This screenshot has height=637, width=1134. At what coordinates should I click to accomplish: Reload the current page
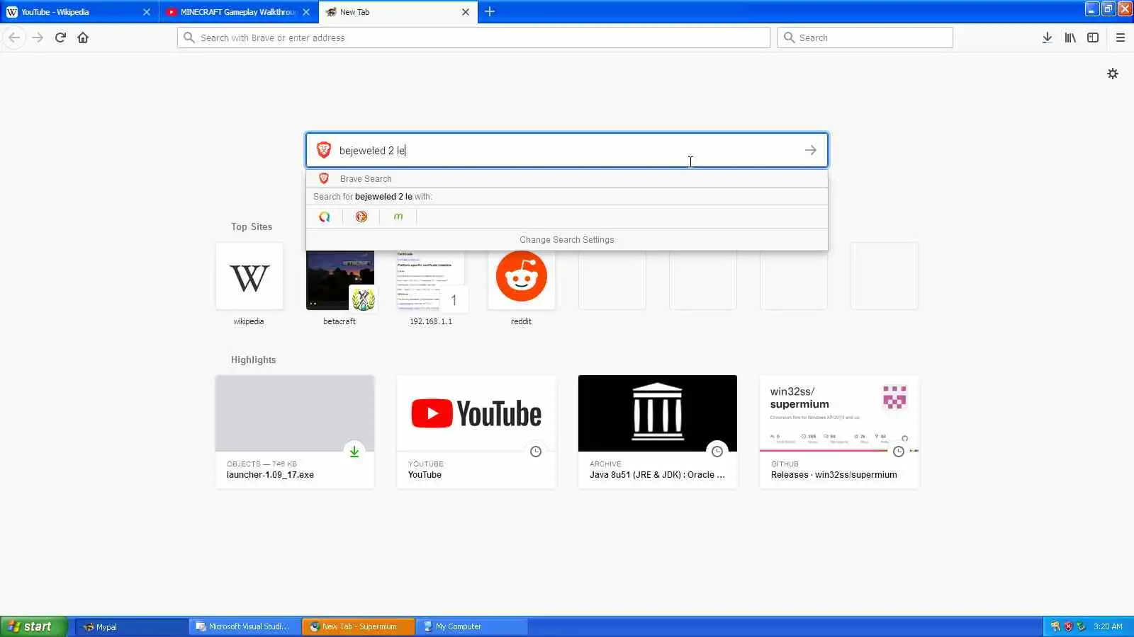61,38
